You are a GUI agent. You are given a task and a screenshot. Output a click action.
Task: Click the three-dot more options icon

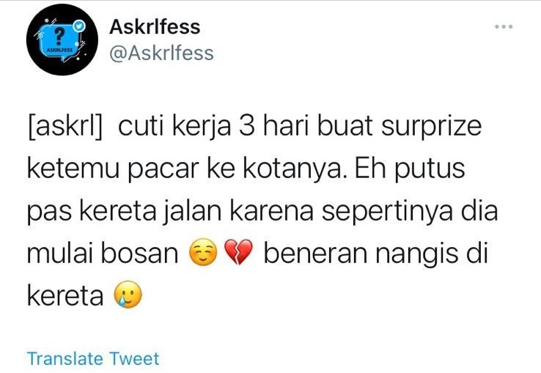[x=504, y=26]
